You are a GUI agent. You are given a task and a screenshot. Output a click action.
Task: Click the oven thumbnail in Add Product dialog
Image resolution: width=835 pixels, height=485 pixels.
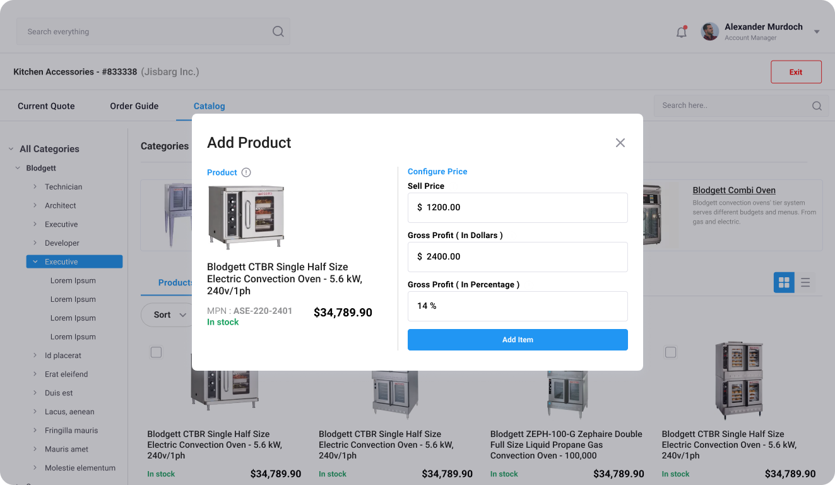coord(246,218)
